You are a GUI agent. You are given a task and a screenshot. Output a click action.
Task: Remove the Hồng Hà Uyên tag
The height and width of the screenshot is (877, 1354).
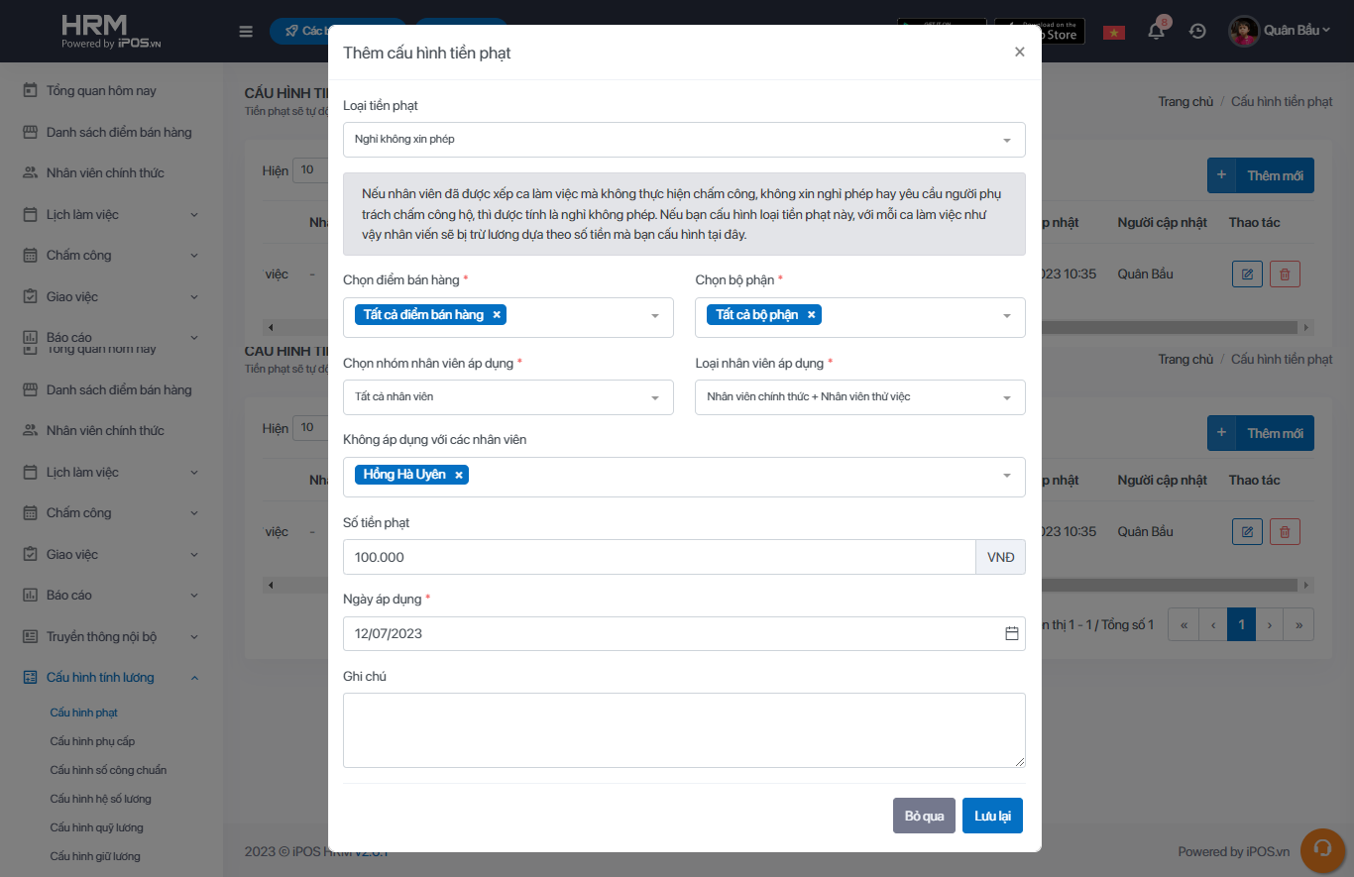pos(459,476)
